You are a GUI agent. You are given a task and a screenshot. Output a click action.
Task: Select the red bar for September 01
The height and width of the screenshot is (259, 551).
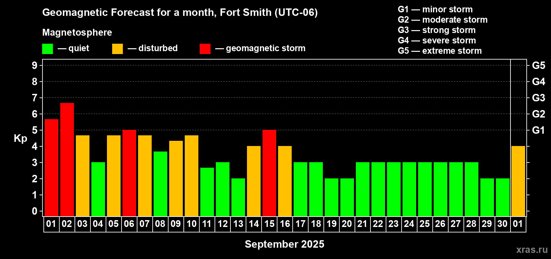pyautogui.click(x=52, y=168)
